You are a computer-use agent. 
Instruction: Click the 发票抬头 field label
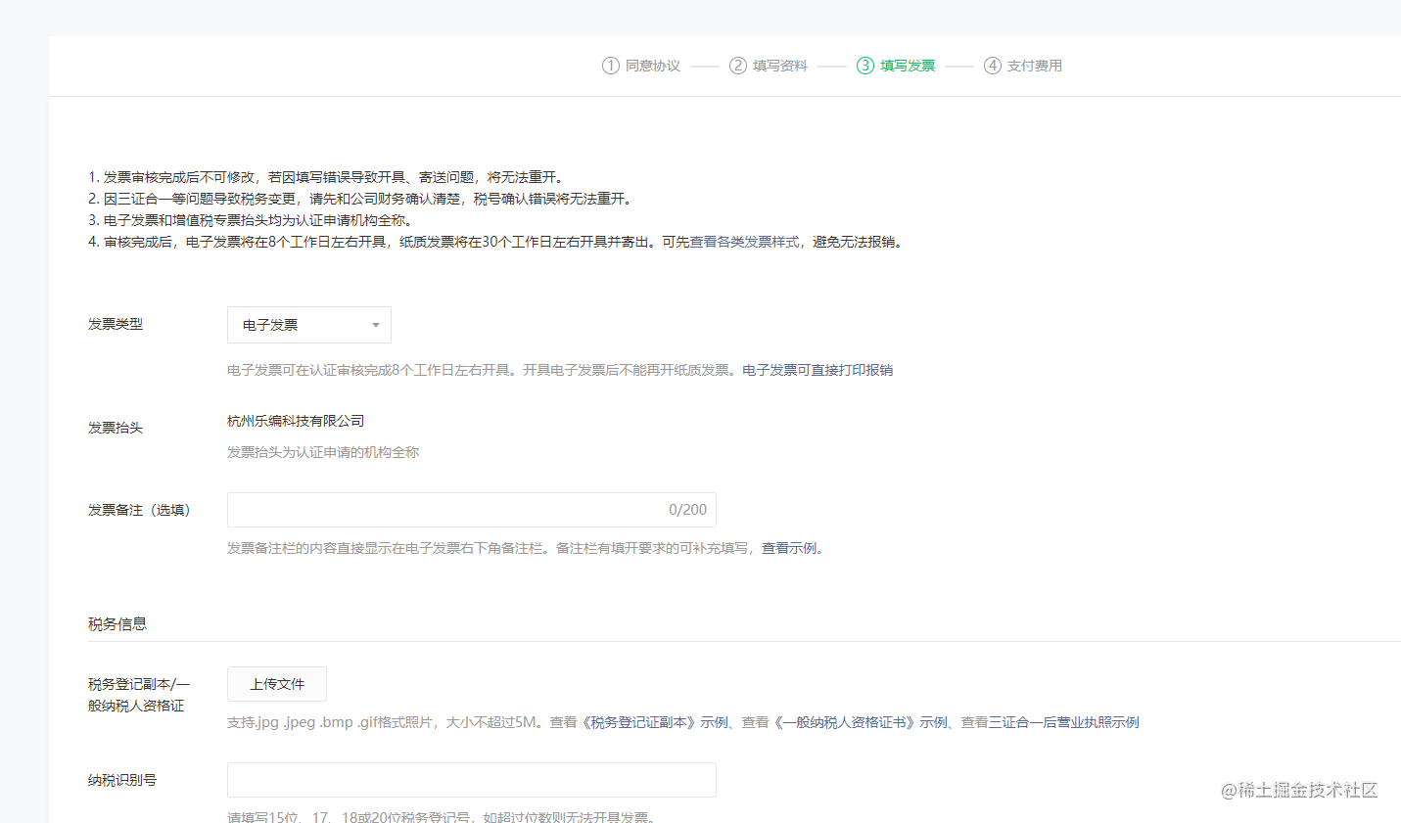click(116, 428)
